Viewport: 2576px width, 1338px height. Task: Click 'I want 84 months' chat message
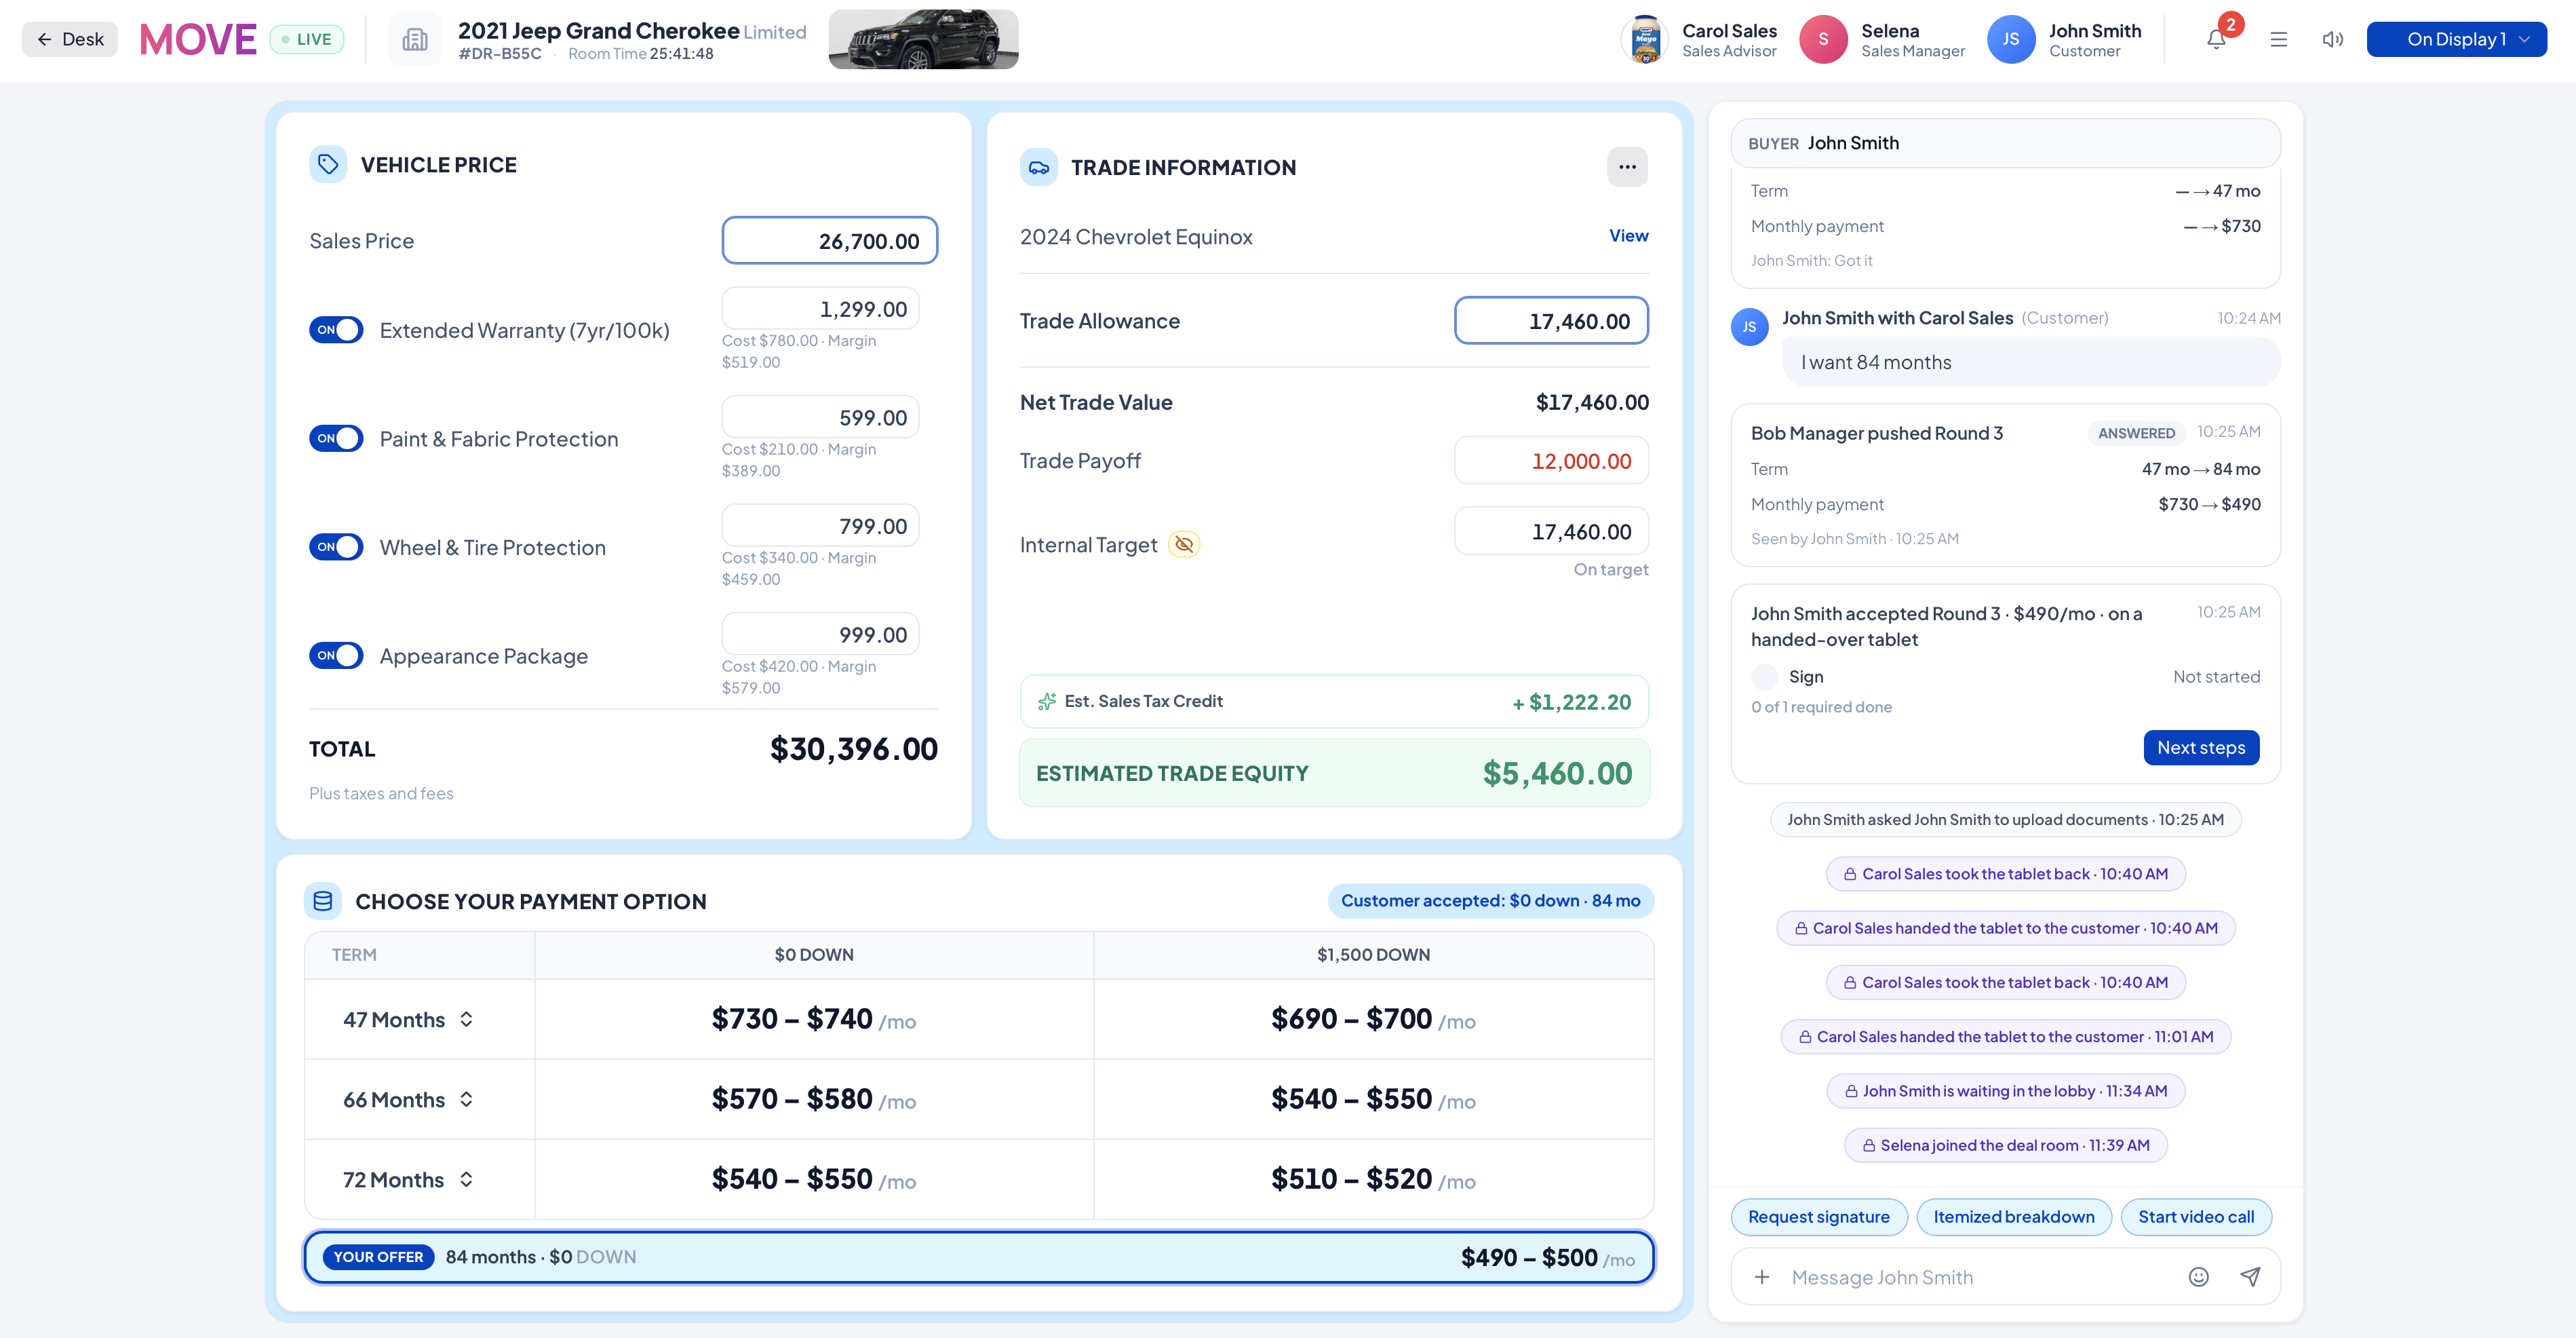click(x=2030, y=362)
